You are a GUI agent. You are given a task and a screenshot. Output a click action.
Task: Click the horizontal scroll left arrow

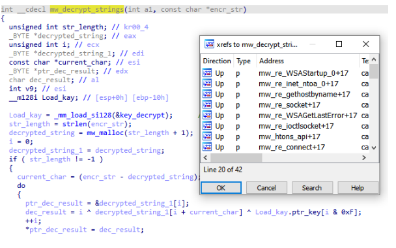click(205, 158)
